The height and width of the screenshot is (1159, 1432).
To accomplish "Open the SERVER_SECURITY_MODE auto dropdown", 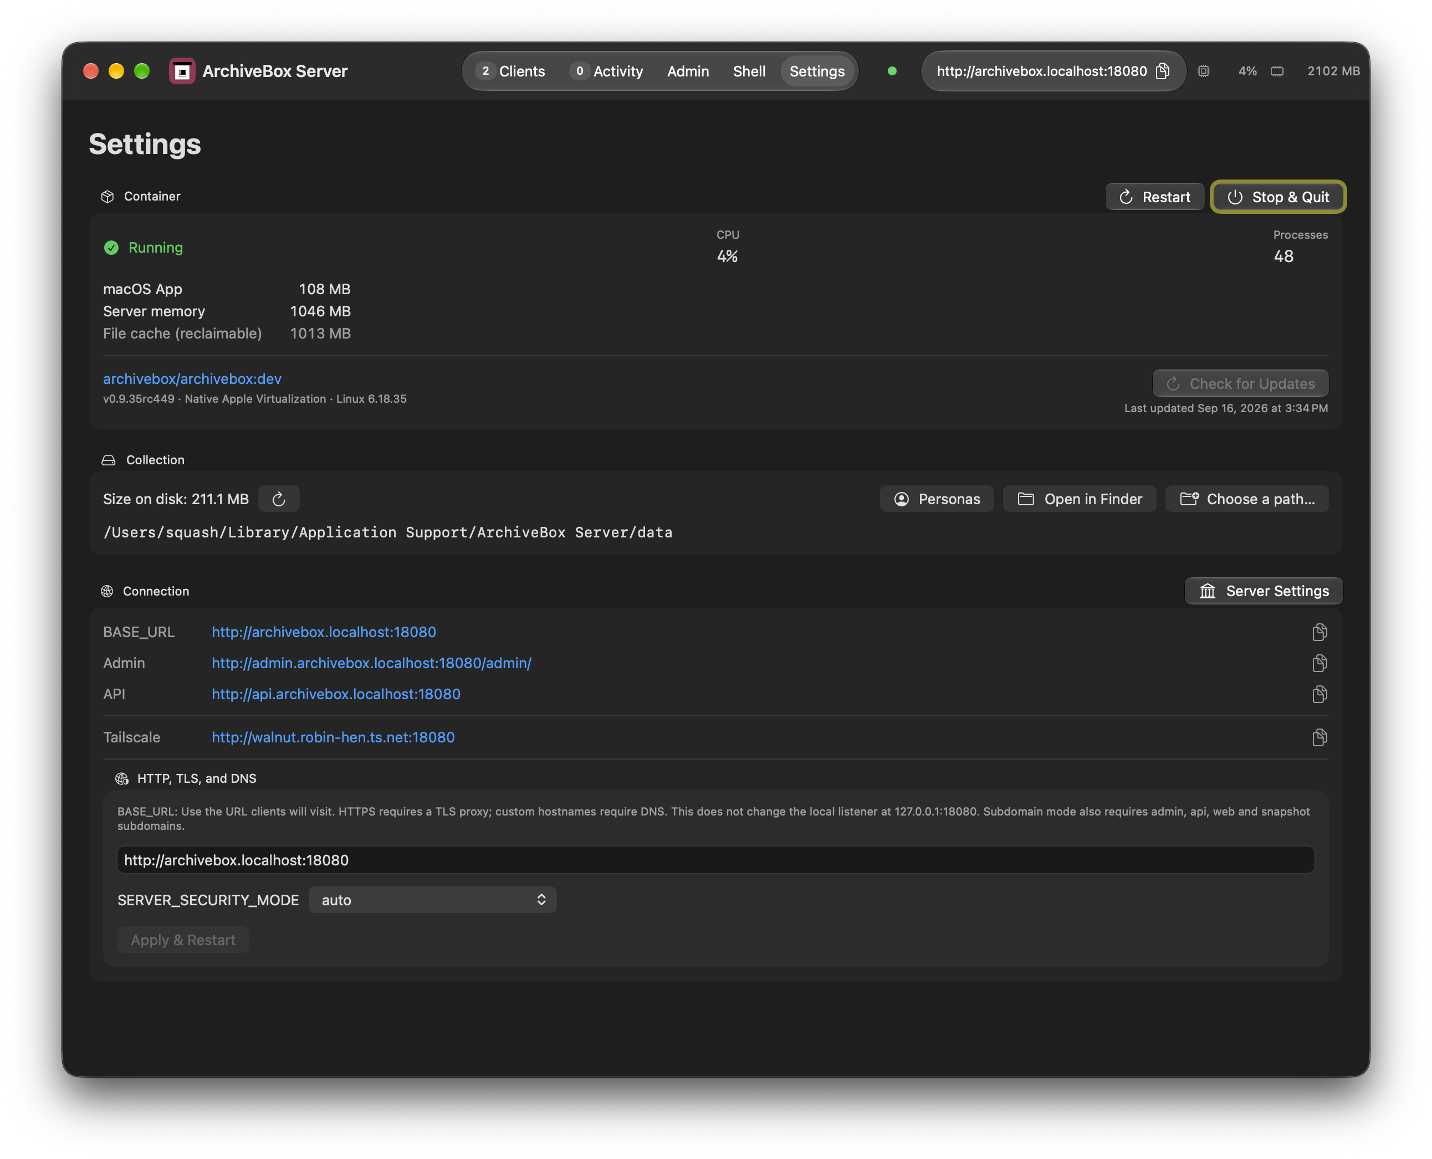I will [x=433, y=900].
